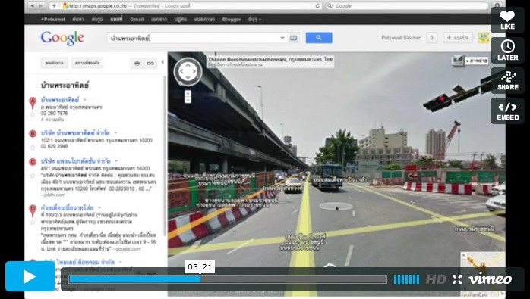Viewport: 530px width, 299px height.
Task: Play the Vimeo video
Action: 30,276
